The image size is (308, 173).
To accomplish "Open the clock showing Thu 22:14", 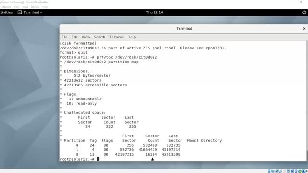I will coord(154,12).
